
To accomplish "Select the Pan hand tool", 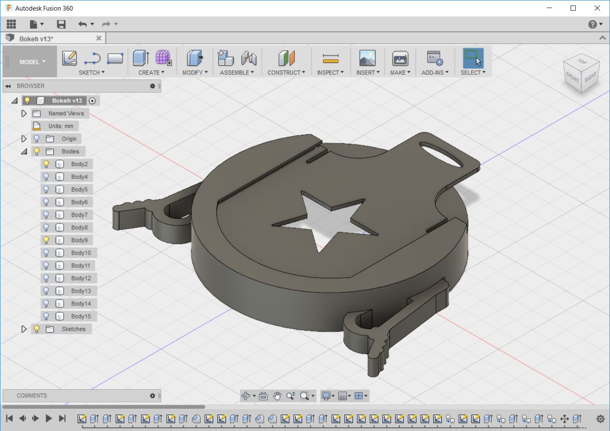I will (277, 396).
